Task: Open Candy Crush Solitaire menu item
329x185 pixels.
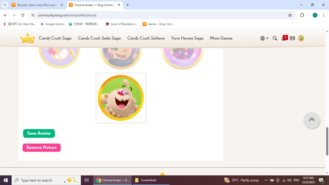Action: click(146, 38)
